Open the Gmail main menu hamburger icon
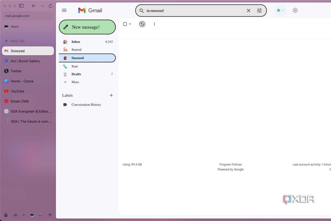Image resolution: width=331 pixels, height=221 pixels. pos(64,10)
